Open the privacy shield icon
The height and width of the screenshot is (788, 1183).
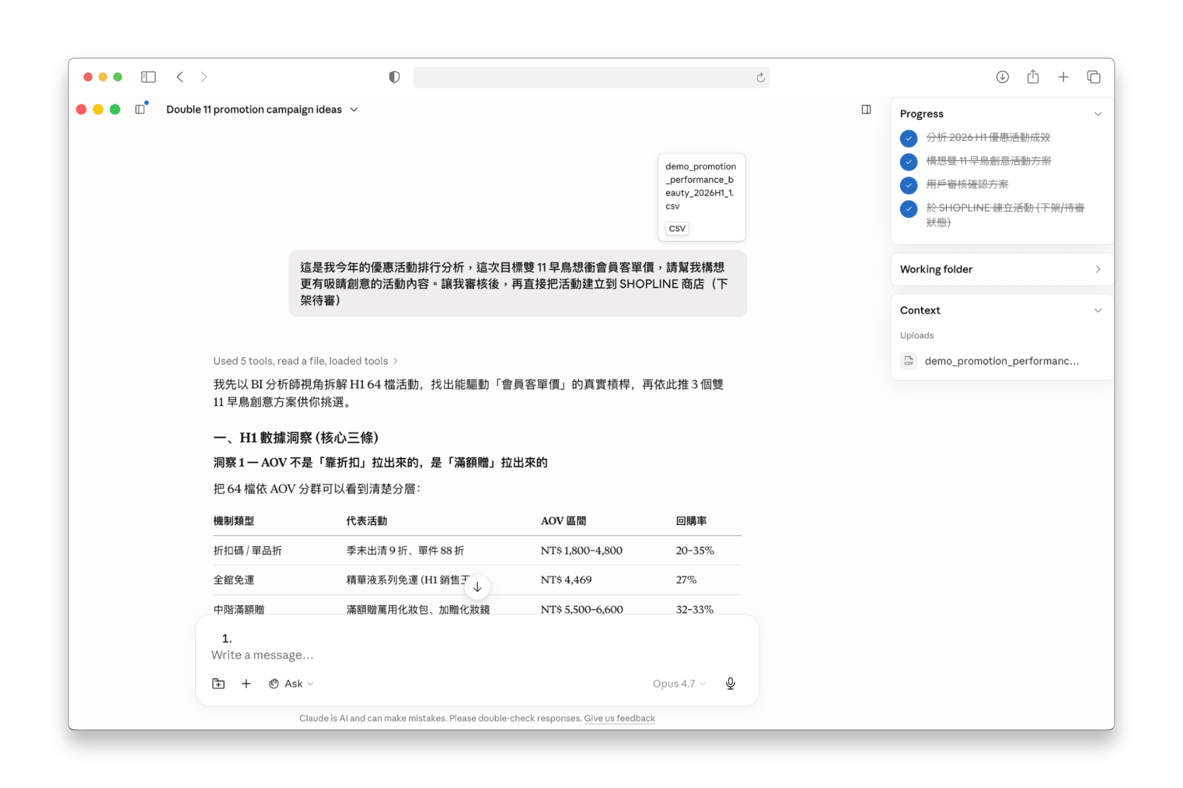[394, 77]
